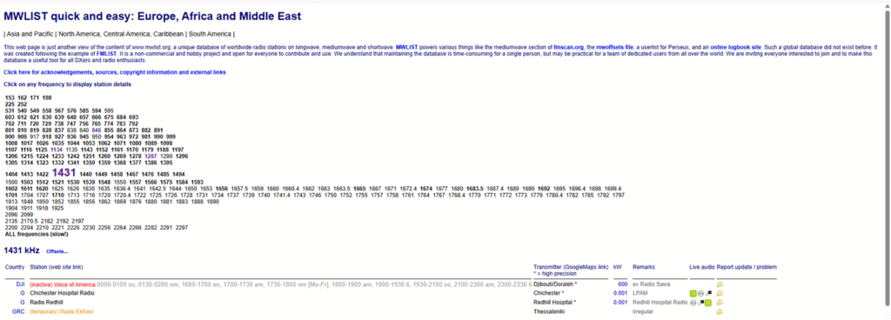Click the round stream icon in Radio Redhill row
Image resolution: width=891 pixels, height=320 pixels.
point(693,303)
